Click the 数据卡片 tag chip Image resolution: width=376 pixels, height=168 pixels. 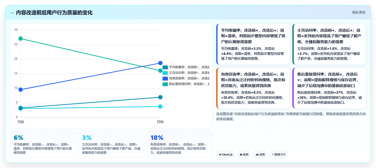coord(279,154)
